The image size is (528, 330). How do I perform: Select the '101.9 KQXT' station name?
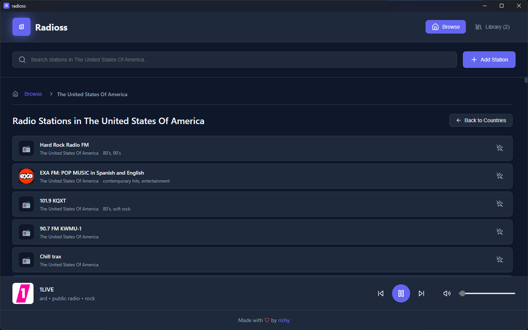pos(53,201)
